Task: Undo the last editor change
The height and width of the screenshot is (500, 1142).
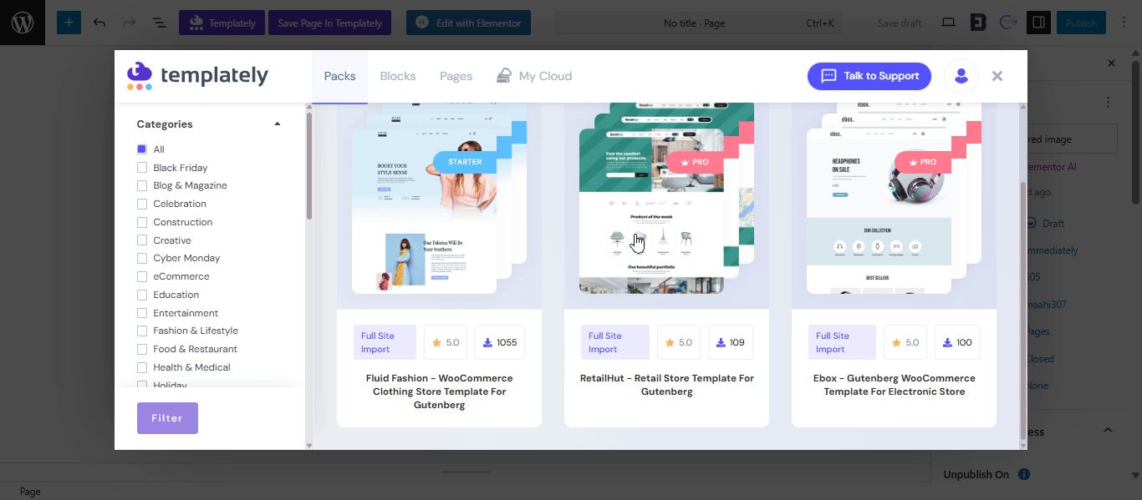Action: click(x=99, y=23)
